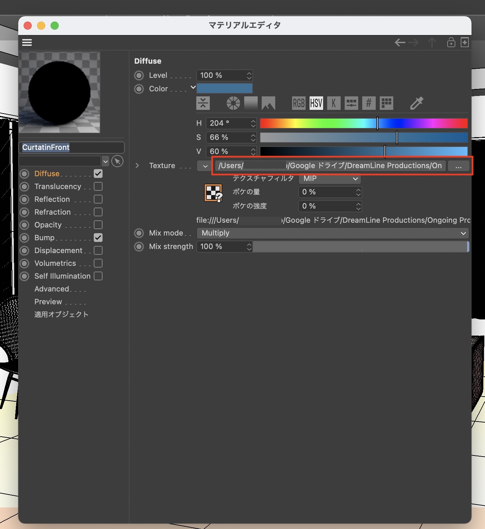485x529 pixels.
Task: Select the Advanced channel item
Action: point(52,289)
